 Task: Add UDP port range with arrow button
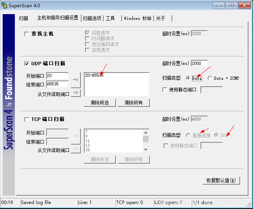point(76,79)
